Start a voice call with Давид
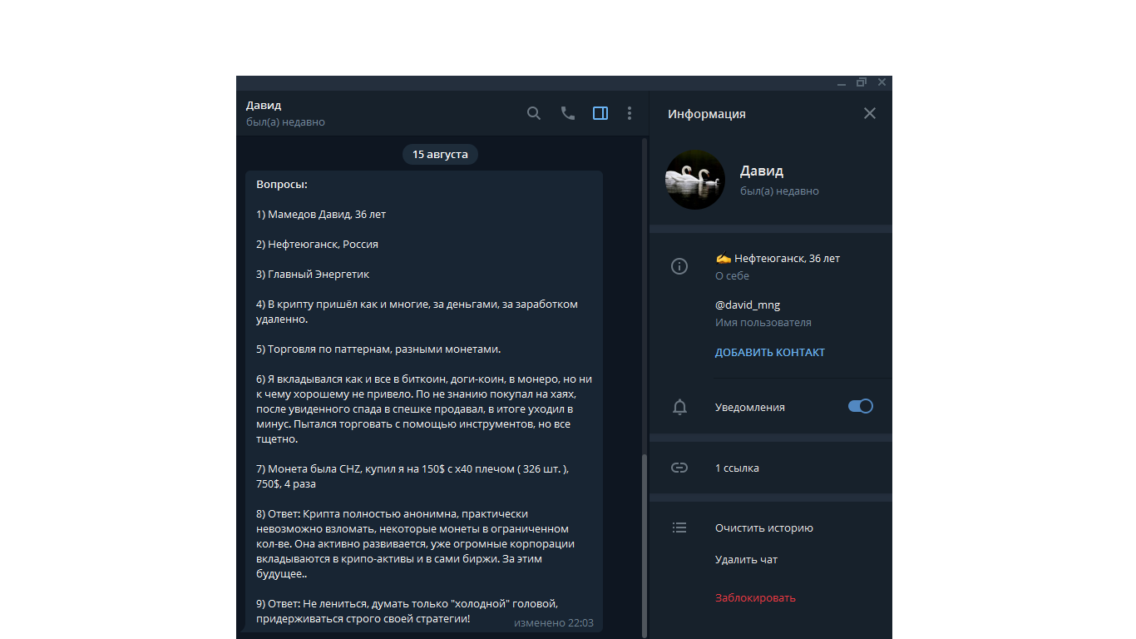 (568, 113)
